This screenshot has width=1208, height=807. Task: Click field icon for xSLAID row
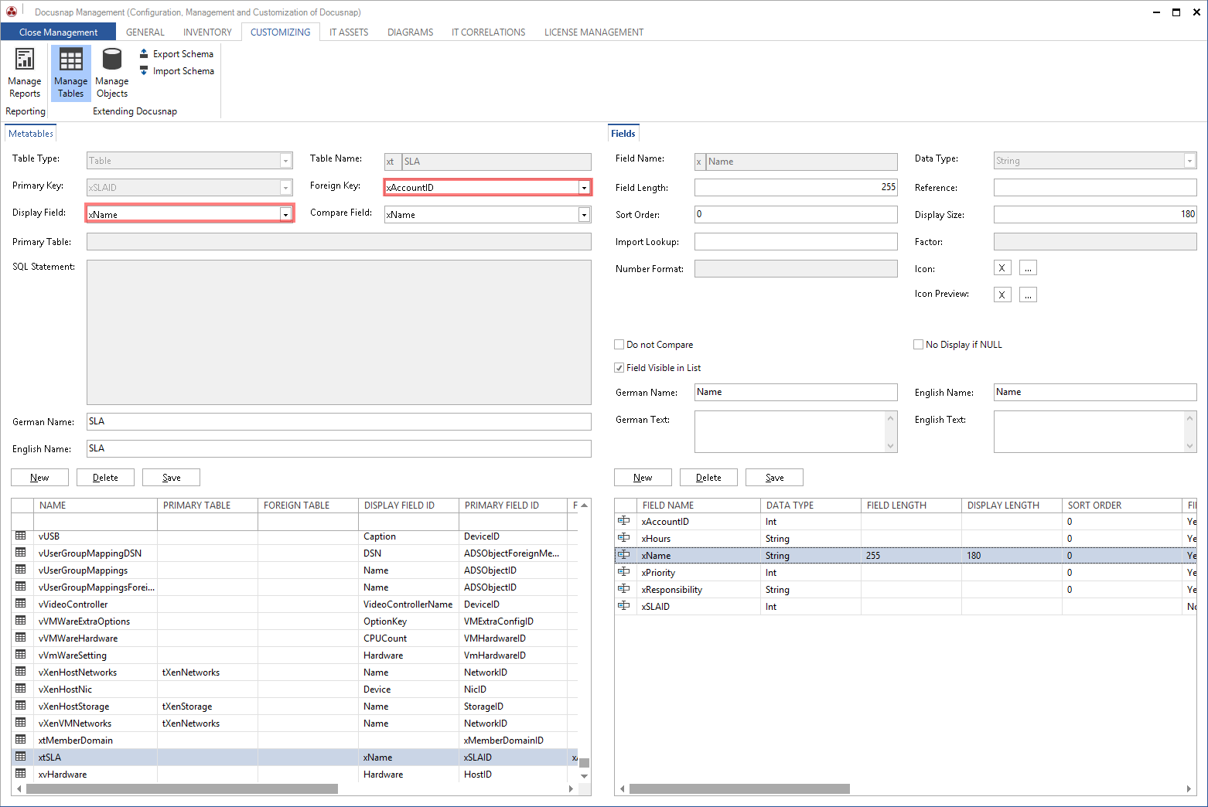(x=624, y=606)
